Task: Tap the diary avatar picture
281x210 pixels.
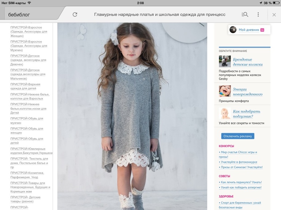Action: [233, 30]
